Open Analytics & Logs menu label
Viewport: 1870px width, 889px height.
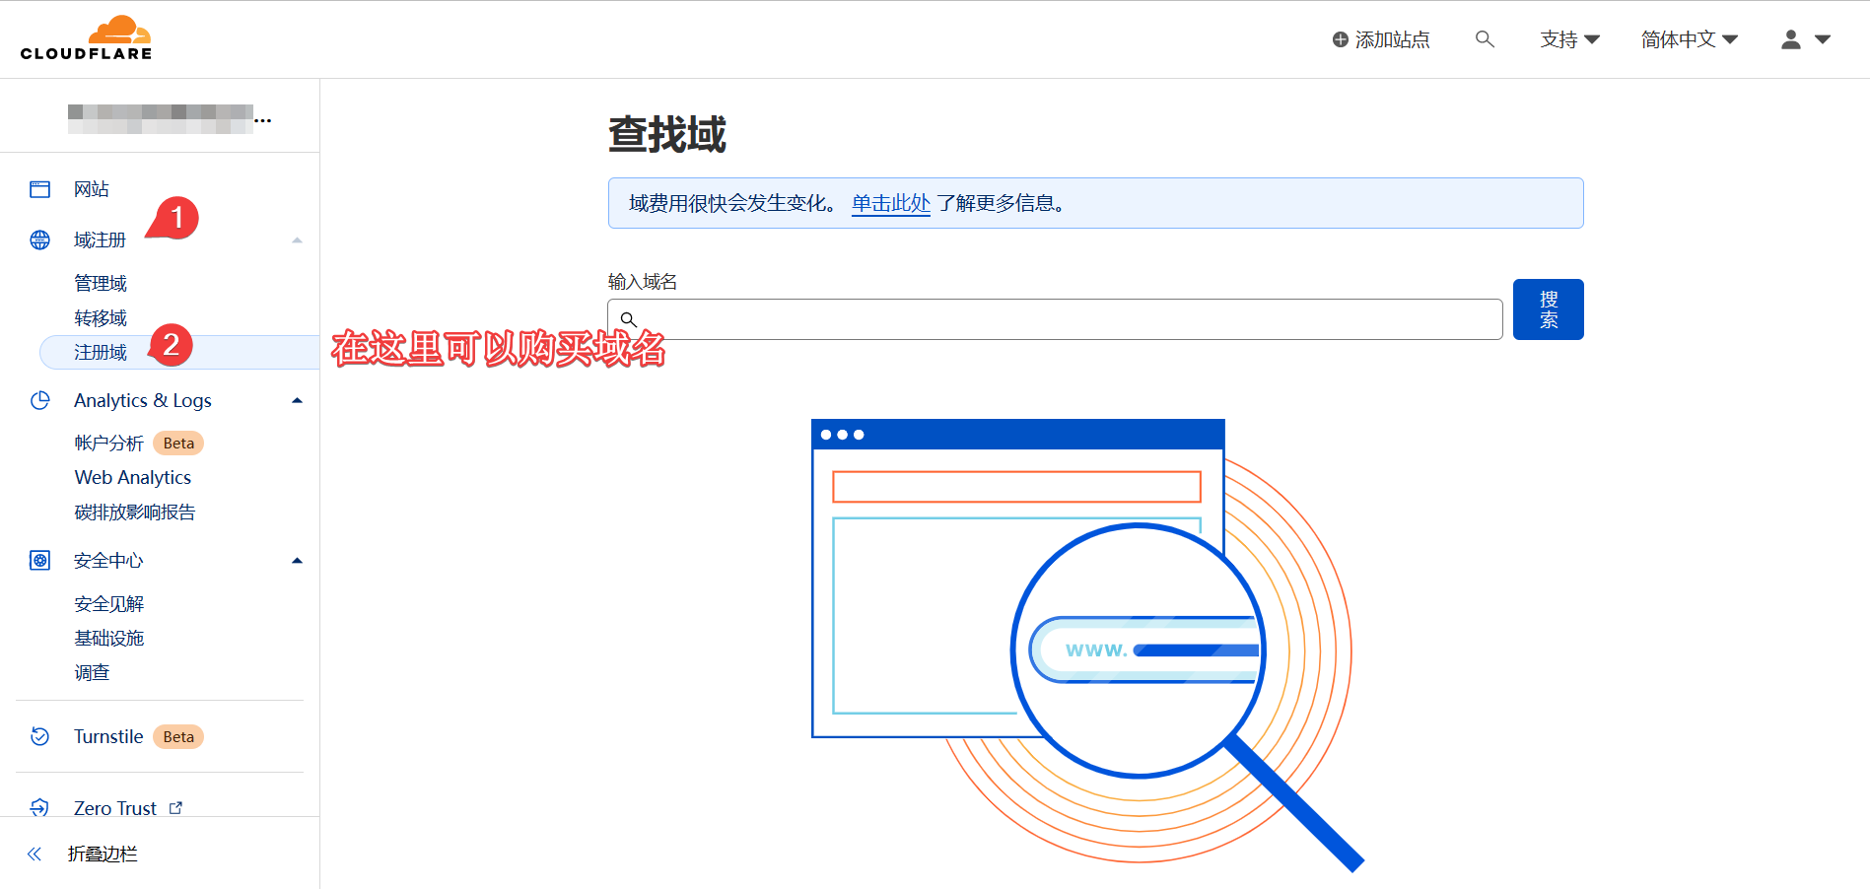pyautogui.click(x=143, y=400)
